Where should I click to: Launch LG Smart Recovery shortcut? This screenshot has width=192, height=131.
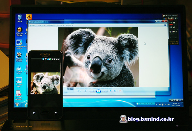[x=19, y=95]
